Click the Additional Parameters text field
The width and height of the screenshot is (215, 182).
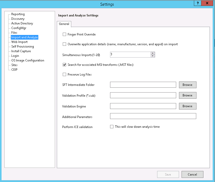[x=153, y=116]
